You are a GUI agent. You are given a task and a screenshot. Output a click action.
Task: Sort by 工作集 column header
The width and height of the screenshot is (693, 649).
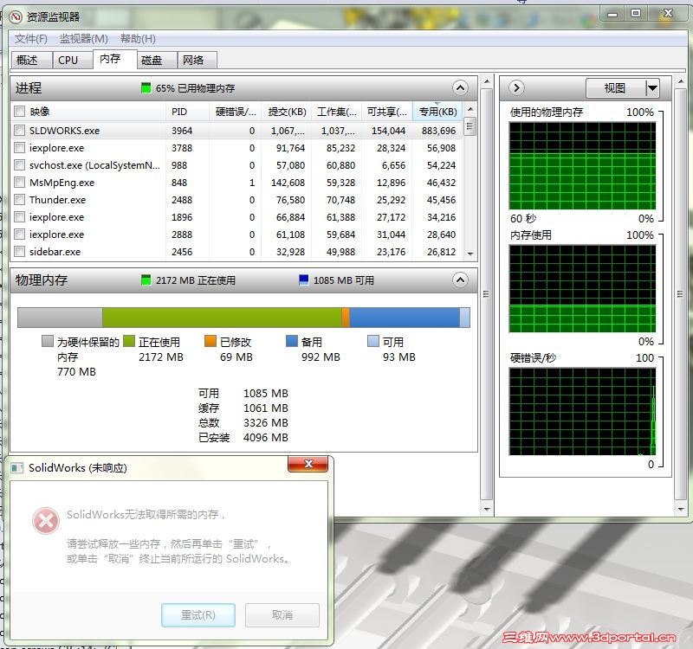point(337,112)
